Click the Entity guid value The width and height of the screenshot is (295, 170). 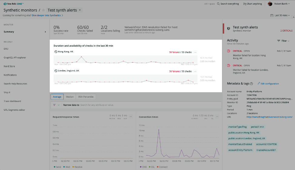(x=270, y=99)
